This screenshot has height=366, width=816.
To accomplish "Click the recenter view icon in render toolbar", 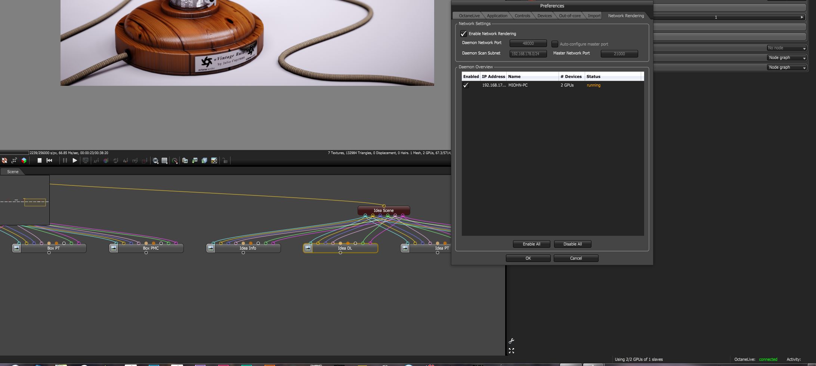I will 4,160.
